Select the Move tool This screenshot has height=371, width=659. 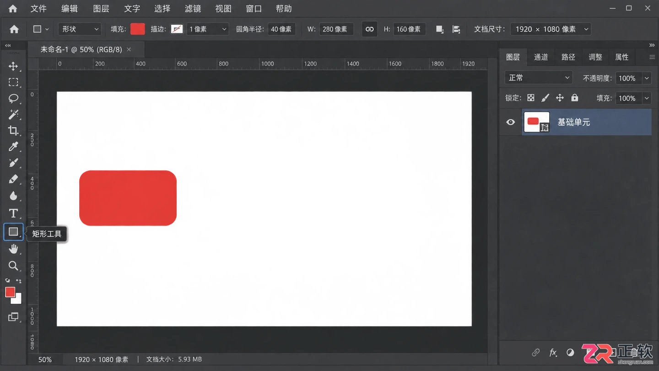pyautogui.click(x=13, y=66)
